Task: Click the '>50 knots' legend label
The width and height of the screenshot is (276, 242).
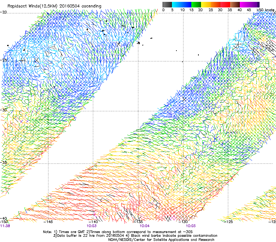Action: [265, 10]
